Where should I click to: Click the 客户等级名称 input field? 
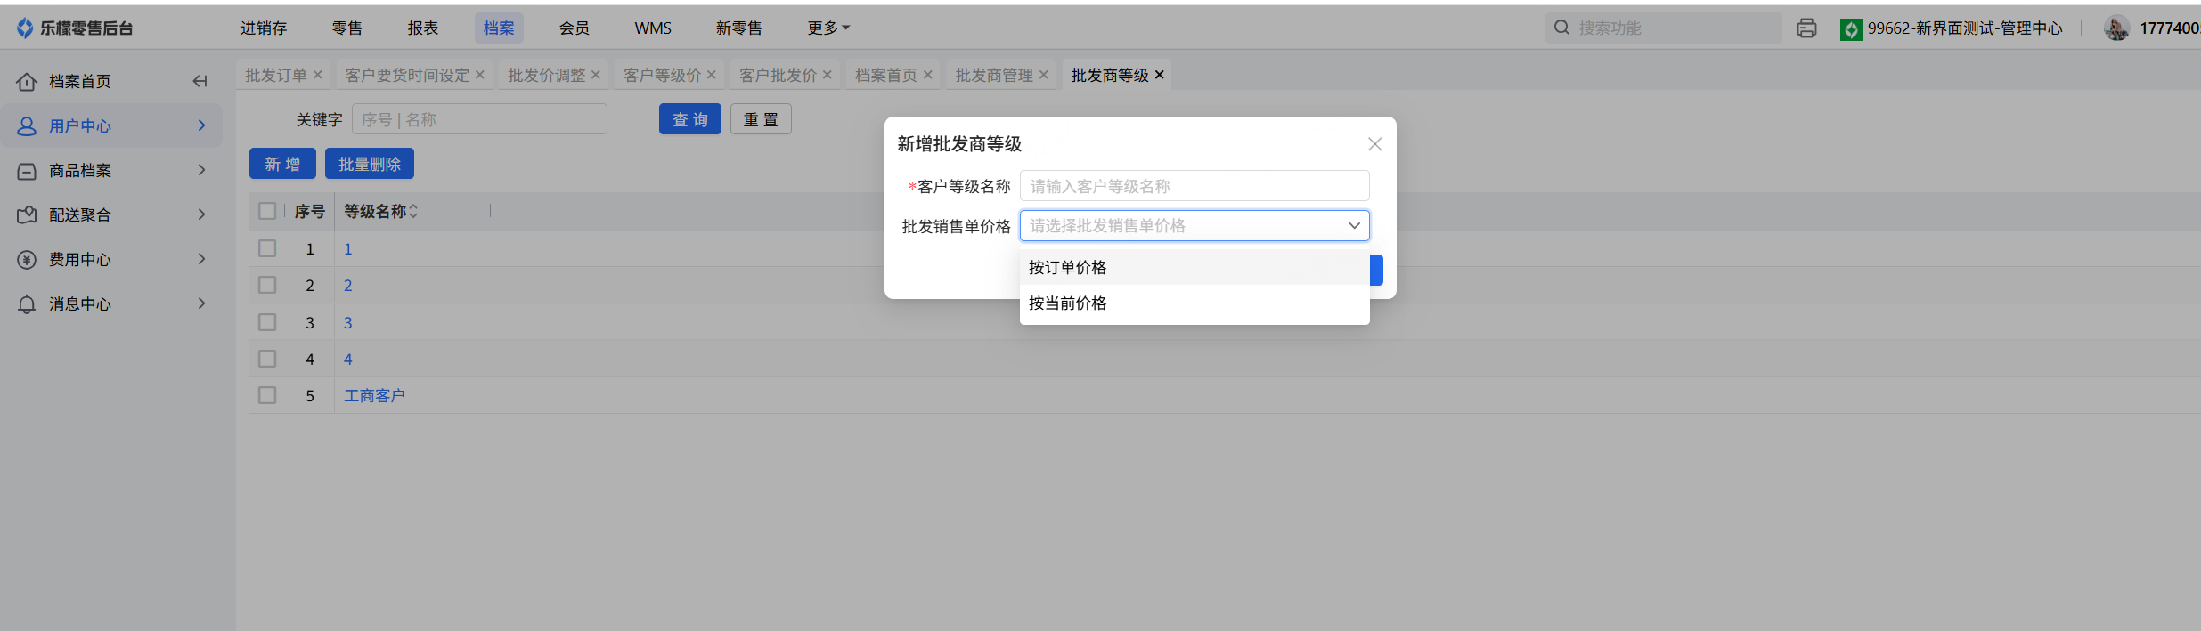pos(1194,187)
